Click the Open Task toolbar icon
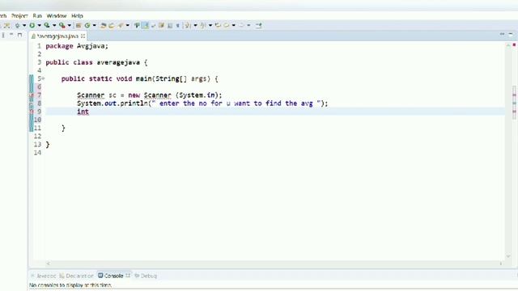518x291 pixels. 112,25
